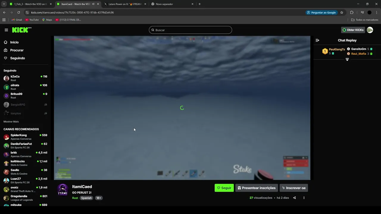381x214 pixels.
Task: Select GansitoGm in the leaderboard
Action: (360, 49)
